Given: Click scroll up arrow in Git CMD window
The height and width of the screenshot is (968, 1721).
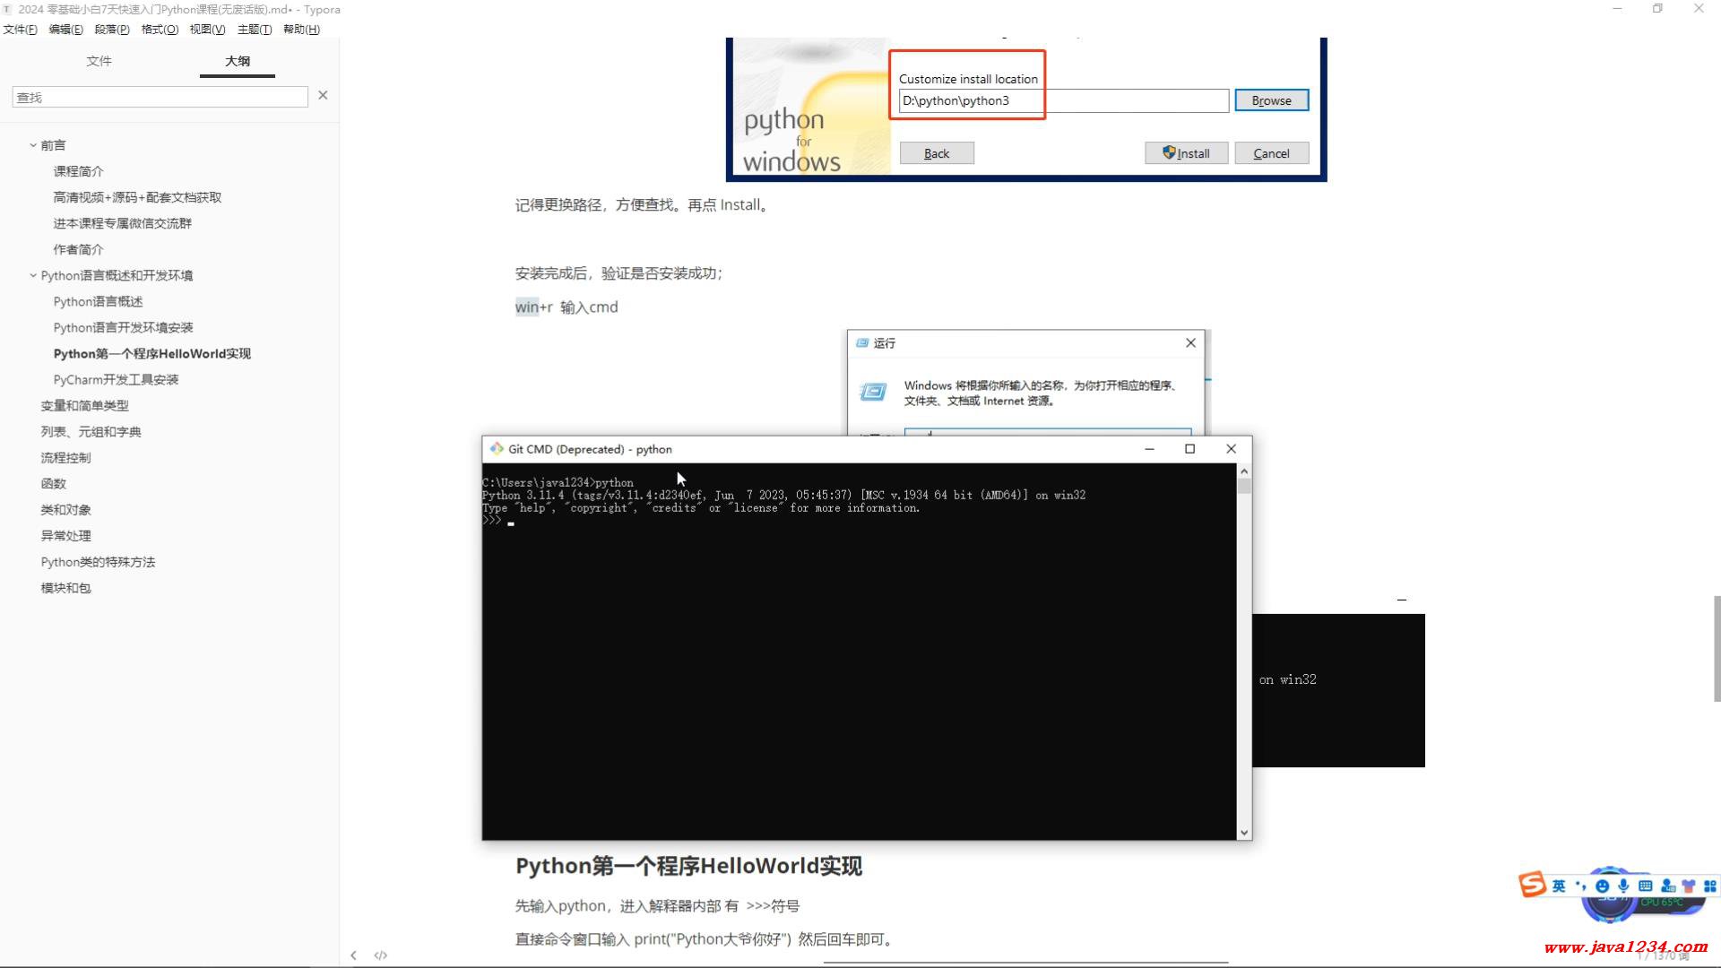Looking at the screenshot, I should coord(1243,471).
